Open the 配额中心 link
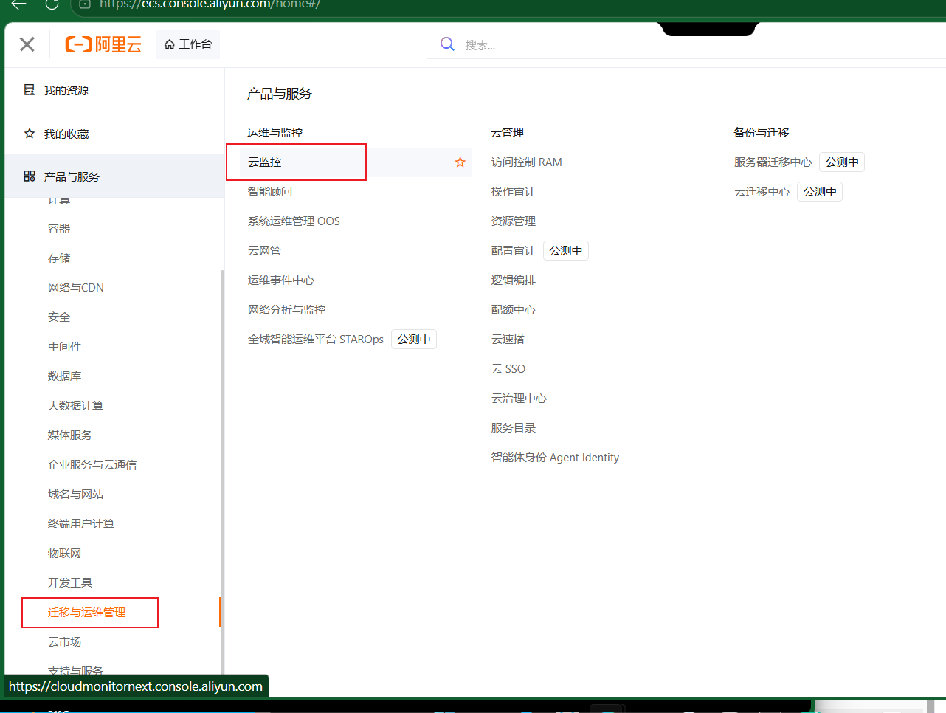Screen dimensions: 946x713 click(x=514, y=309)
